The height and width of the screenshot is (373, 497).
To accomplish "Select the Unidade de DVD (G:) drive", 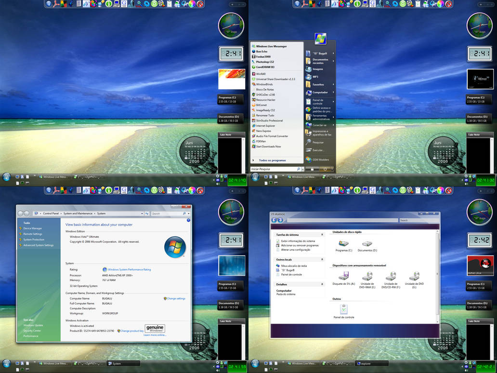I will pyautogui.click(x=414, y=280).
